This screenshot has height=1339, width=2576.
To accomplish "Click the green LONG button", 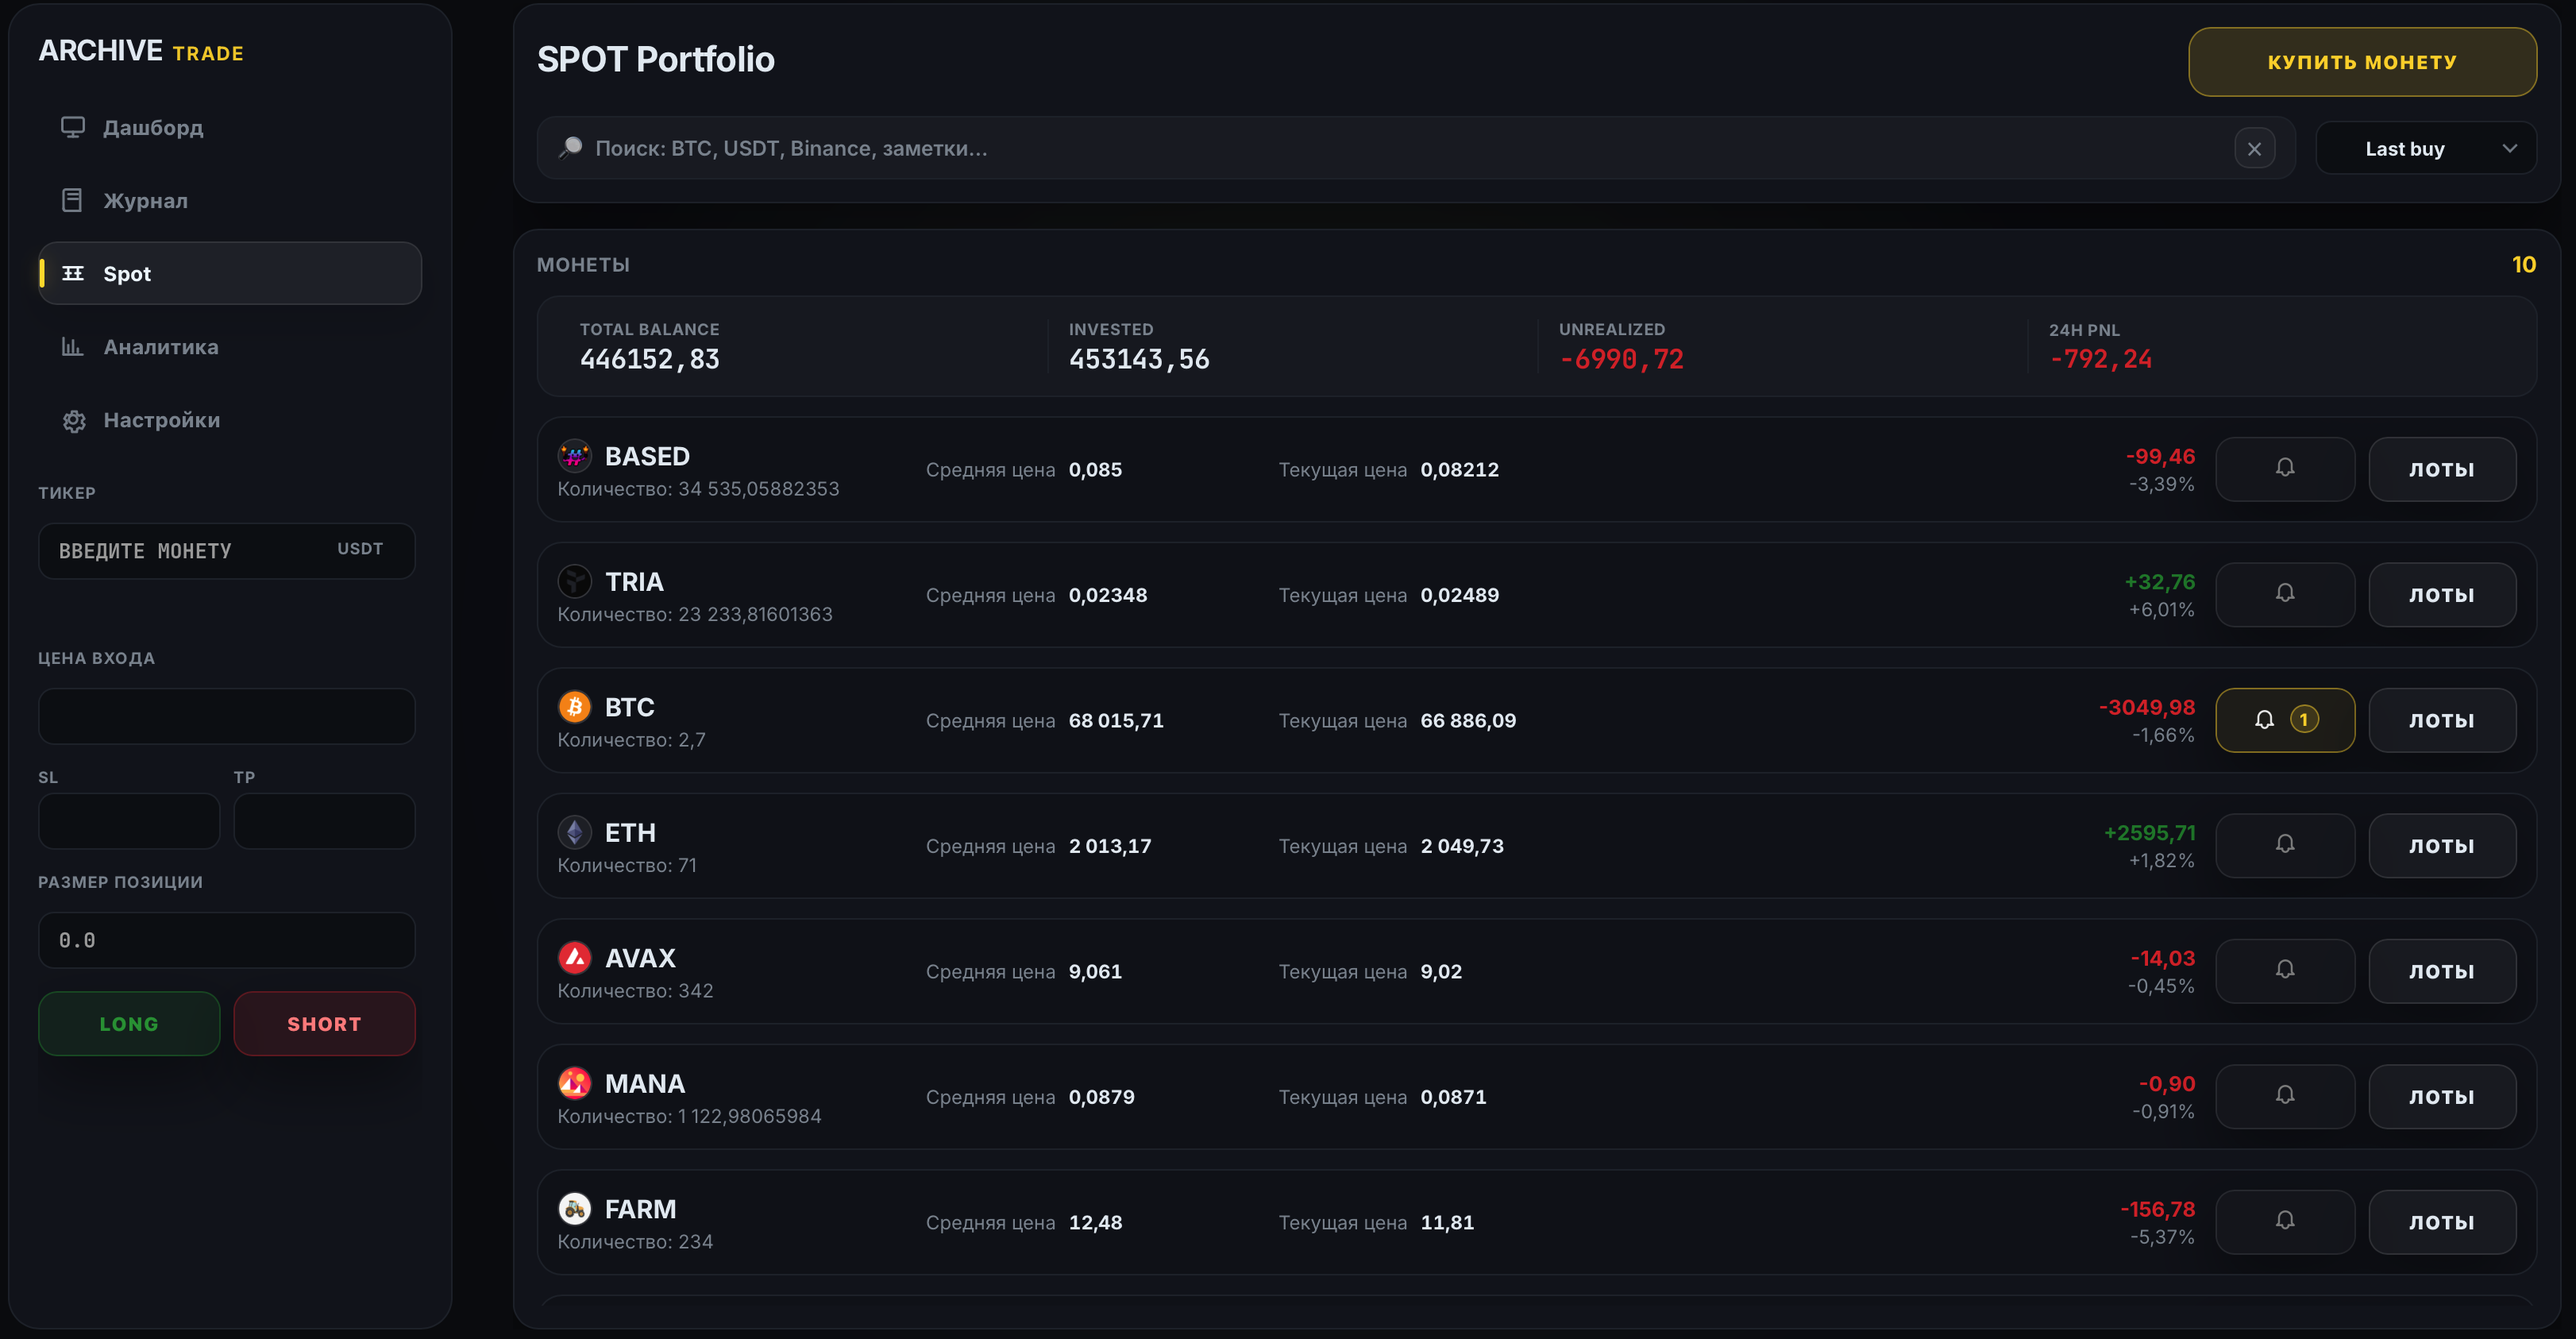I will click(x=129, y=1023).
